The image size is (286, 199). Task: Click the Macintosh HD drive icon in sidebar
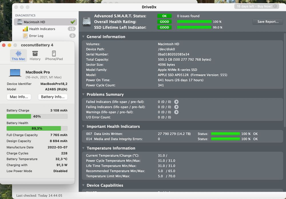20,22
